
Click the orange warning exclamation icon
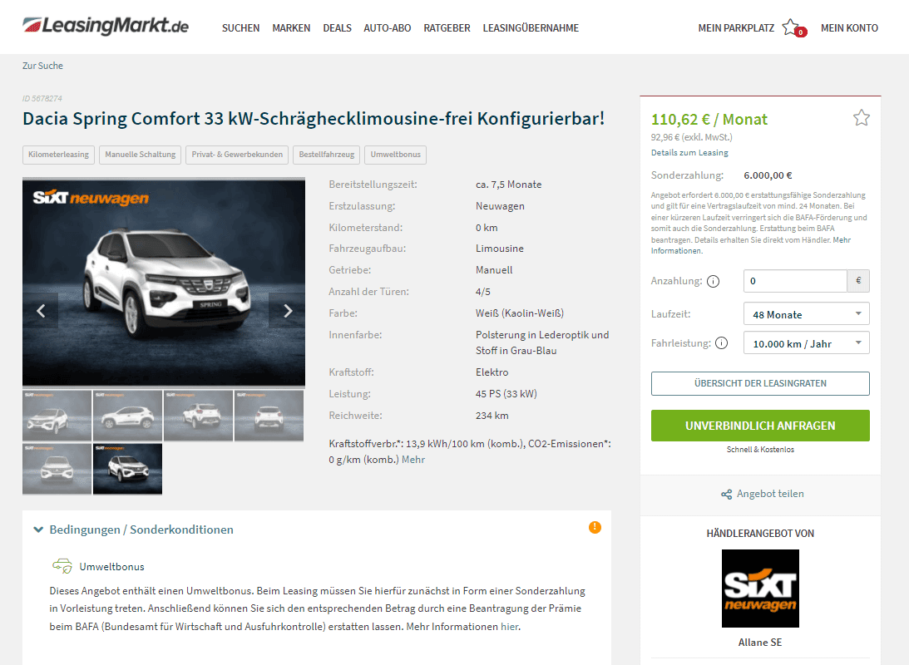595,527
